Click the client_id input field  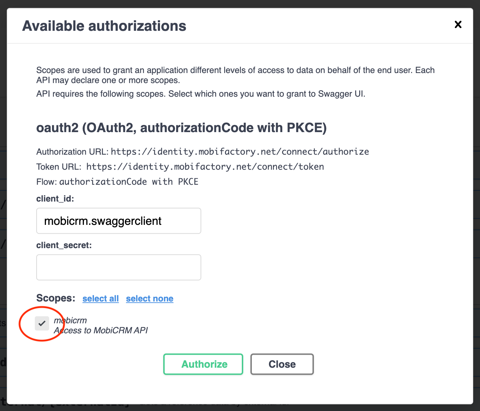(118, 221)
